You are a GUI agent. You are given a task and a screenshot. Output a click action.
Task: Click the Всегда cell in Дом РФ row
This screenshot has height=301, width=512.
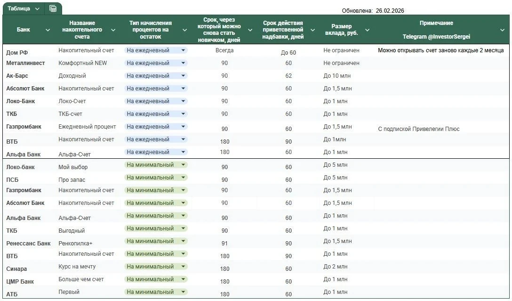click(x=224, y=50)
